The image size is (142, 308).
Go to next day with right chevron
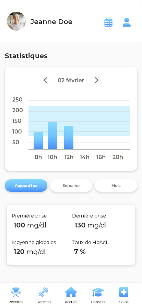[x=96, y=80]
